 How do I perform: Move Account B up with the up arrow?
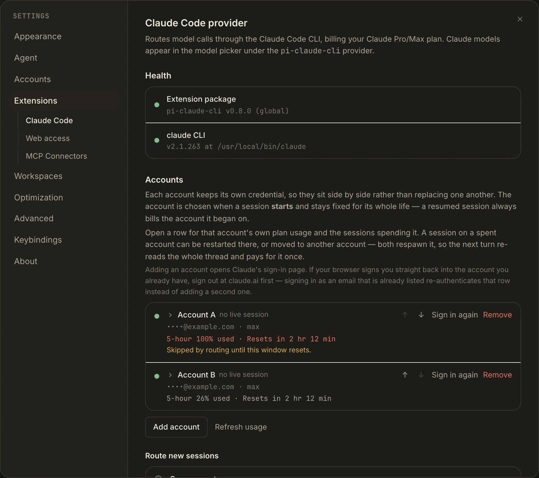pos(405,375)
